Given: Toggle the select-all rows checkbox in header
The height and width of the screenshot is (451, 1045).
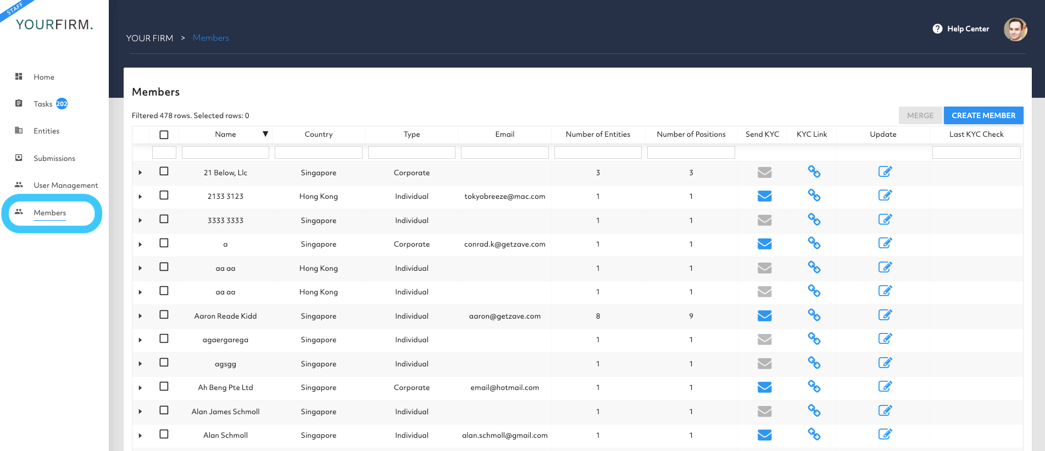Looking at the screenshot, I should (x=164, y=135).
